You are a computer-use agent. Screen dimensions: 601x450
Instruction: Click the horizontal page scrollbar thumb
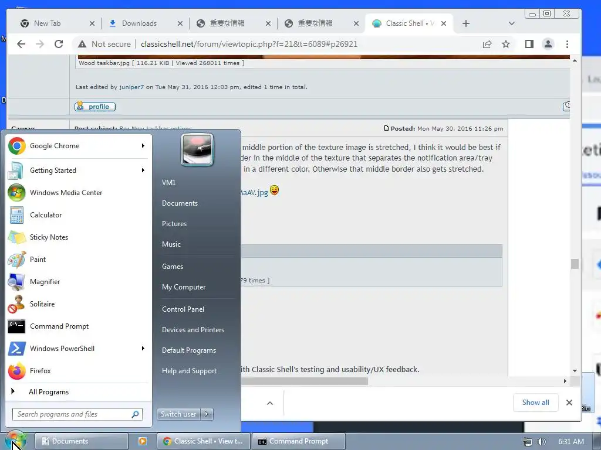pyautogui.click(x=305, y=381)
